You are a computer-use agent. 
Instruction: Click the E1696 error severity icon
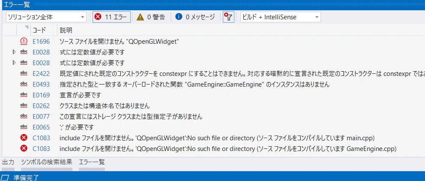24,42
